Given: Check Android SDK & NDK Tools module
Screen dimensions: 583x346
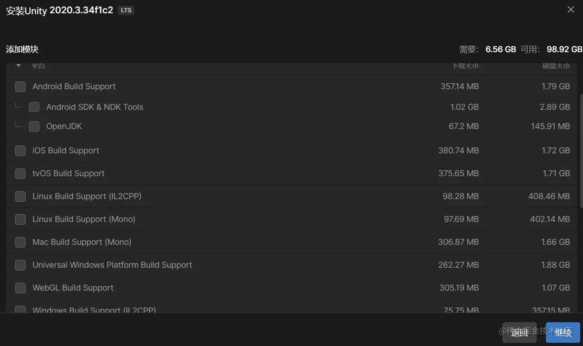Looking at the screenshot, I should tap(34, 107).
